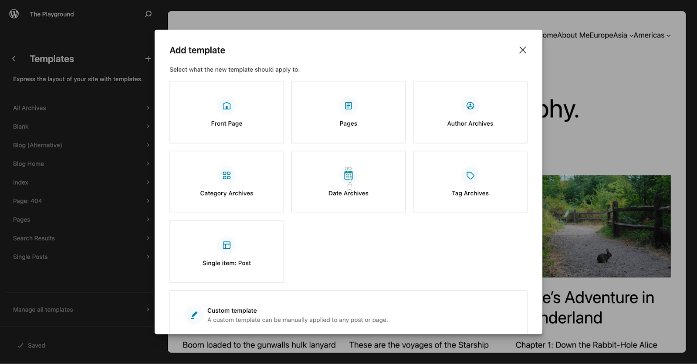The width and height of the screenshot is (697, 364).
Task: Choose the Pages template label in dialog
Action: [x=348, y=124]
